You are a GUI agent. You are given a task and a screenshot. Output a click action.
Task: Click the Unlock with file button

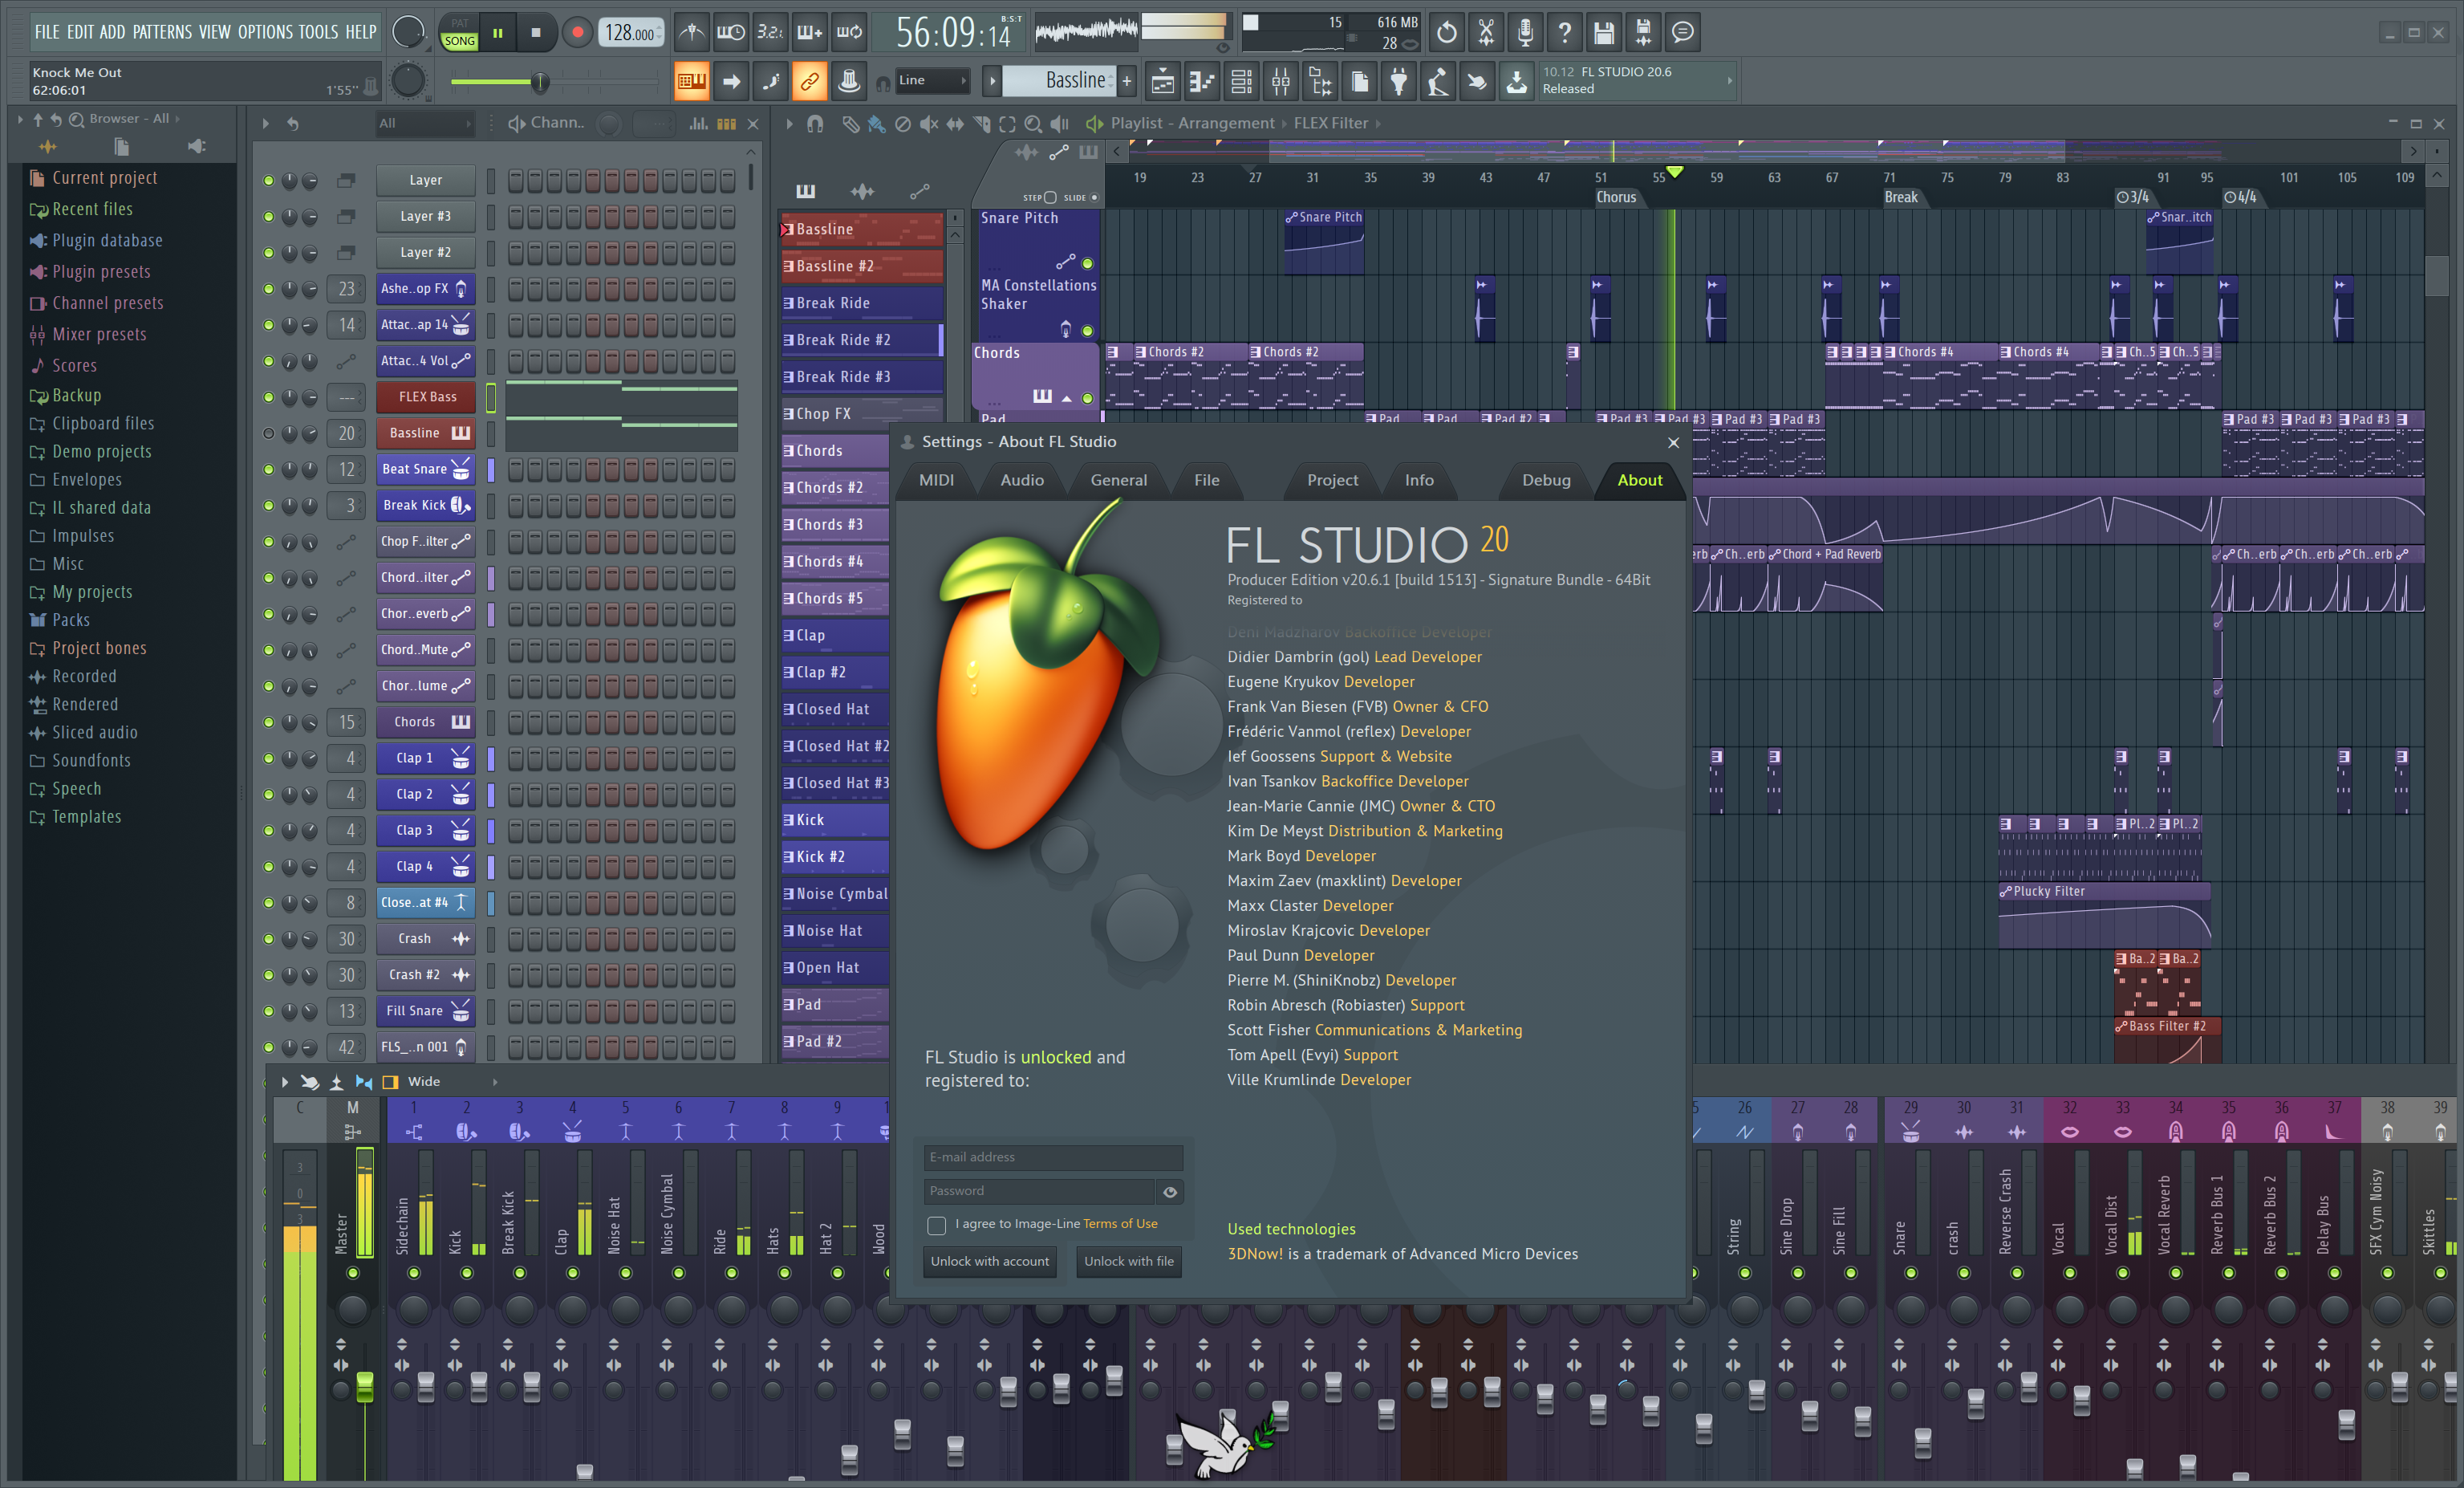click(x=1129, y=1262)
